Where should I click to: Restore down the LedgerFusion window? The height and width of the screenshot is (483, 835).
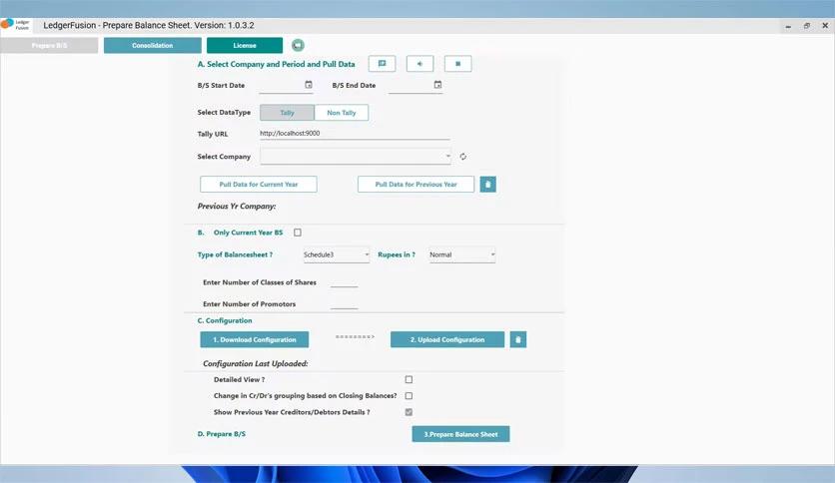pyautogui.click(x=807, y=26)
